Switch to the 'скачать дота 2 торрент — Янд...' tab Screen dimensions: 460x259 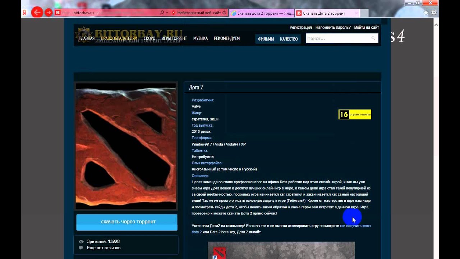click(x=262, y=13)
